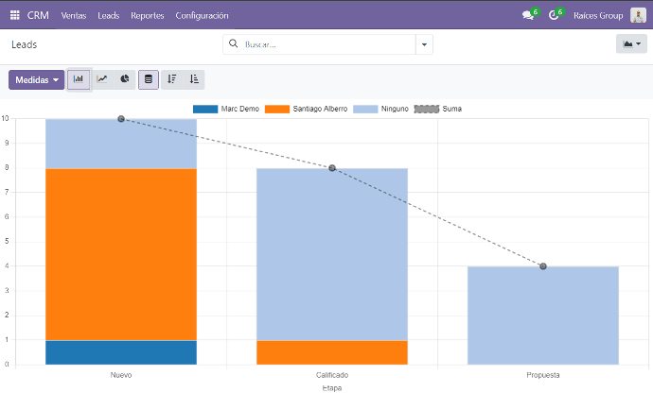Toggle the stacked bars mode
This screenshot has width=653, height=393.
click(x=149, y=80)
